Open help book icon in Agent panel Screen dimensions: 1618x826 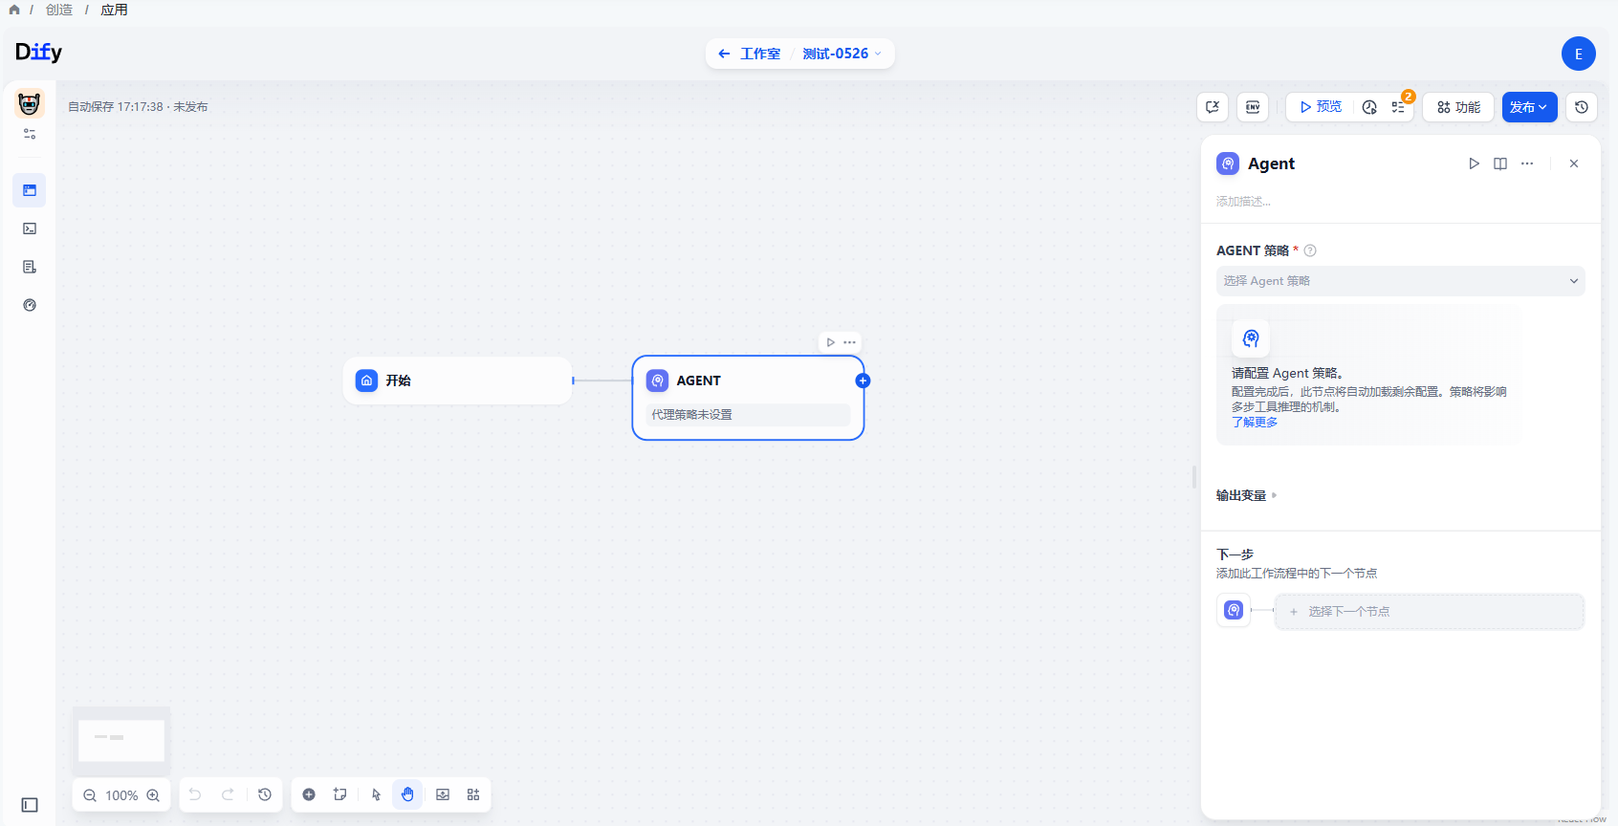click(1500, 163)
